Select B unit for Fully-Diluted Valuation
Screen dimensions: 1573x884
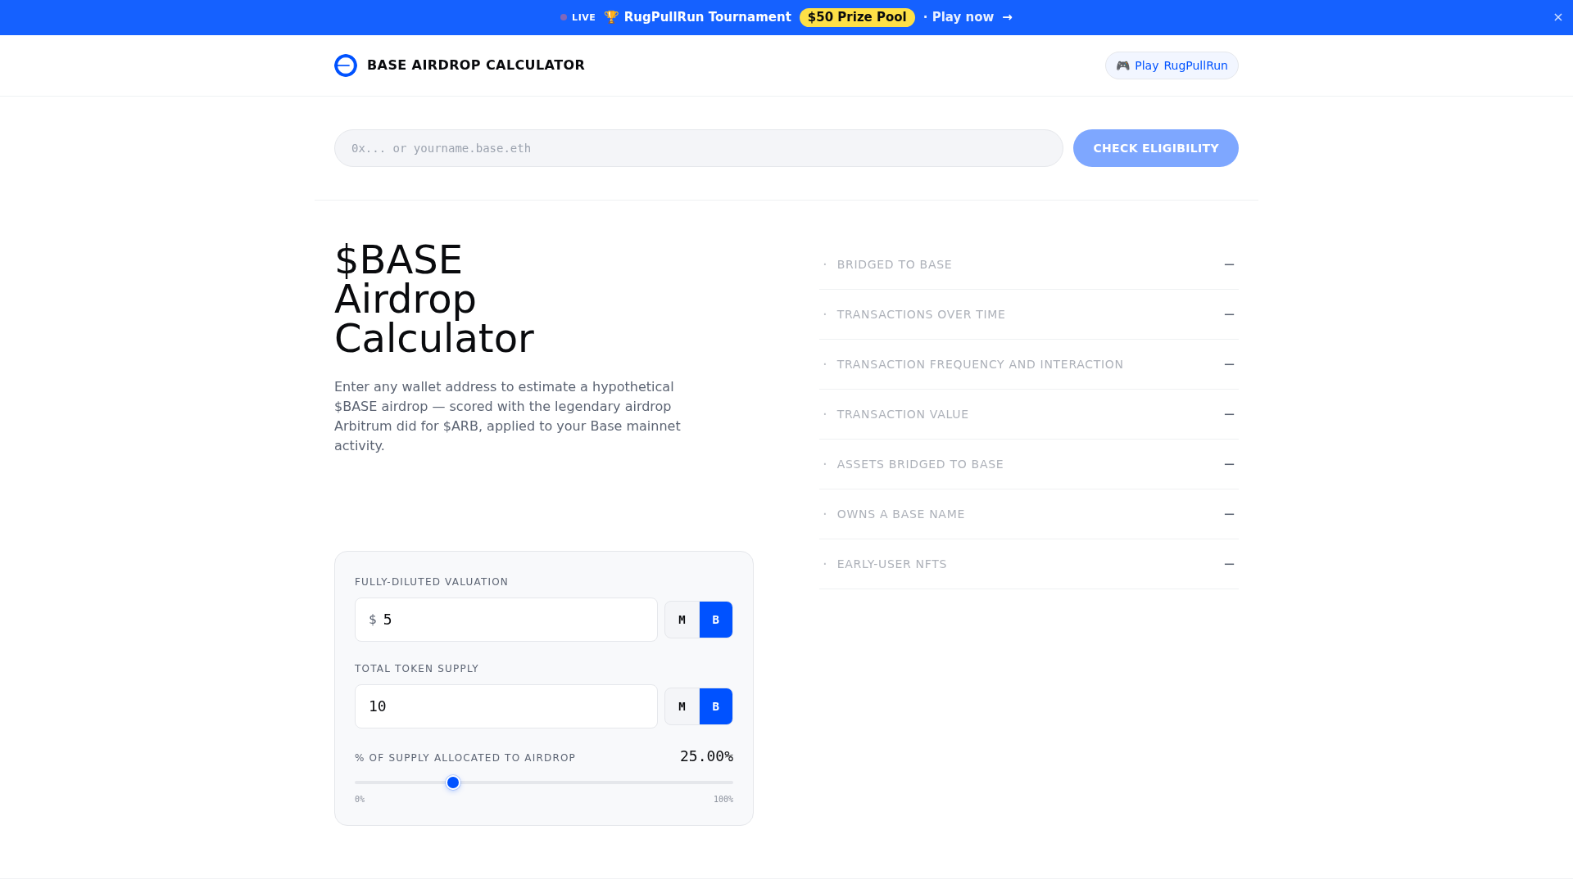point(716,620)
